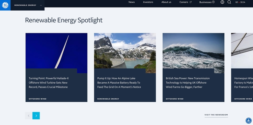Click the previous carousel slide arrow
The width and height of the screenshot is (253, 125).
click(29, 116)
